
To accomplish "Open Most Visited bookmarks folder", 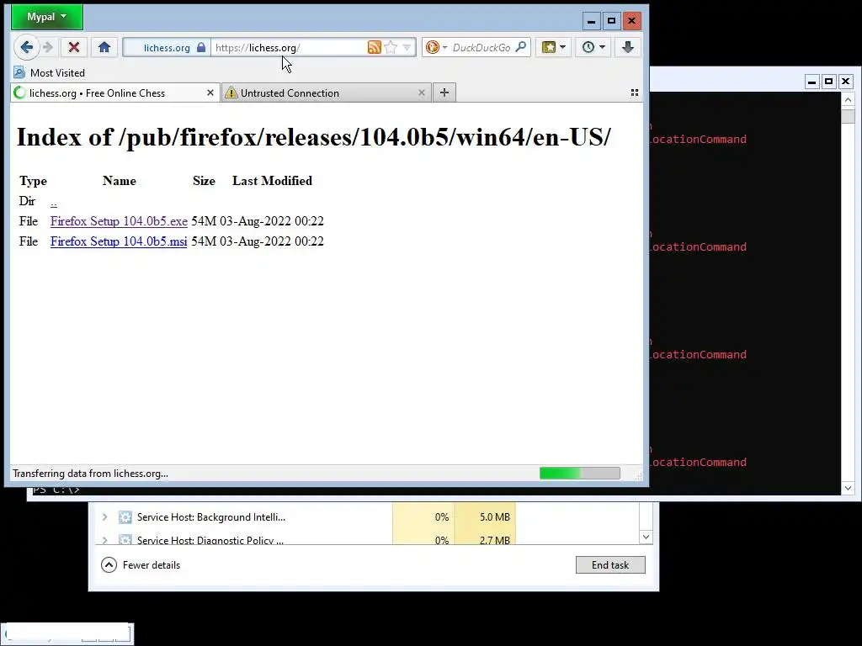I will point(50,72).
